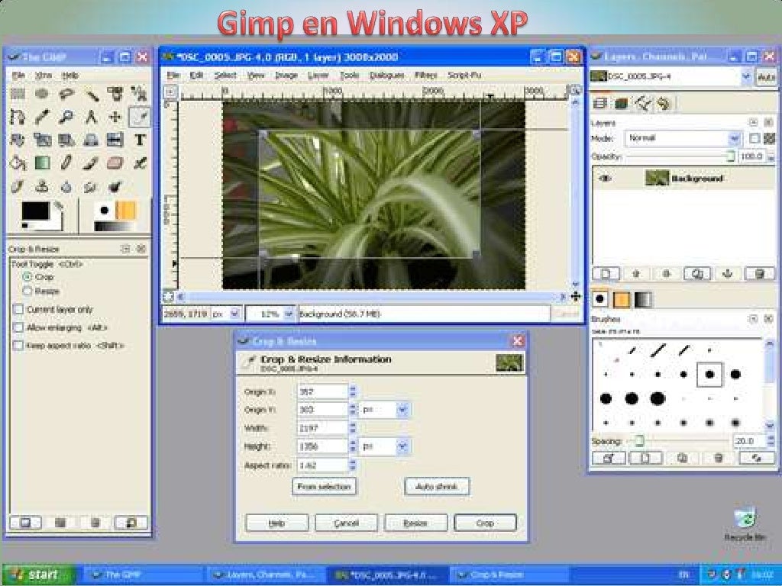The width and height of the screenshot is (782, 586).
Task: Enable Allow enlarging checkbox
Action: 18,327
